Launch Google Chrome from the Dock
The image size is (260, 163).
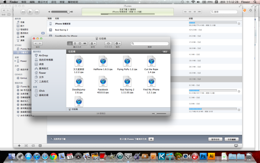pos(53,156)
